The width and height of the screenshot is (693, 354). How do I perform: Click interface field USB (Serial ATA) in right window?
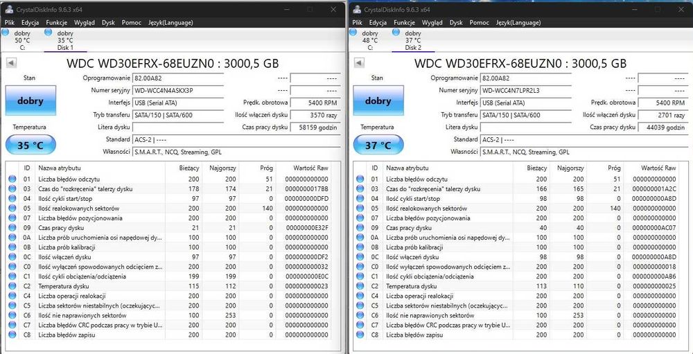pyautogui.click(x=525, y=103)
